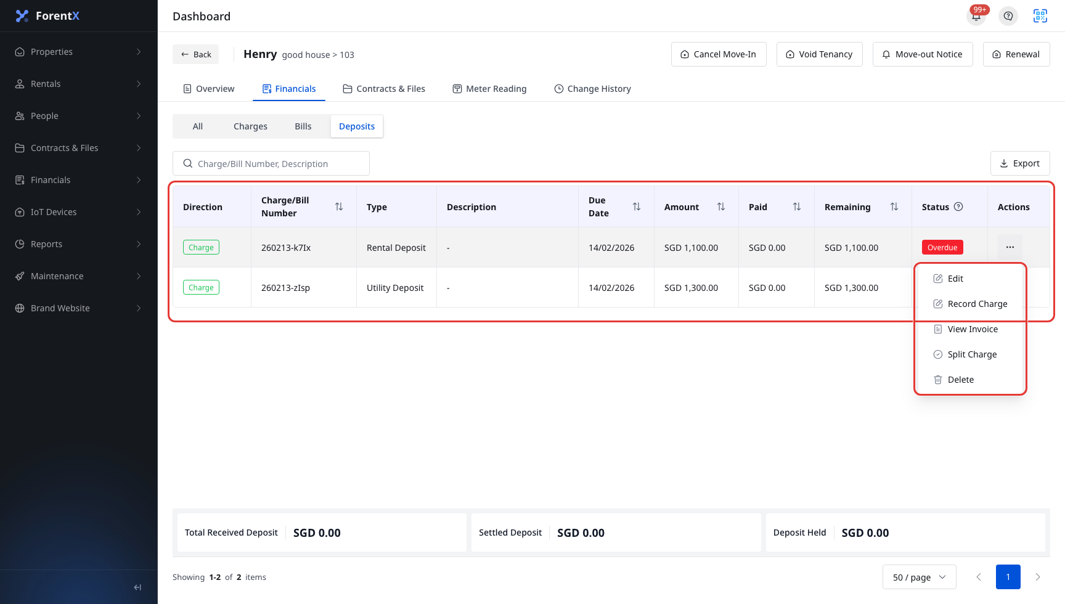Switch to the Overview tab
Image resolution: width=1065 pixels, height=604 pixels.
[208, 89]
